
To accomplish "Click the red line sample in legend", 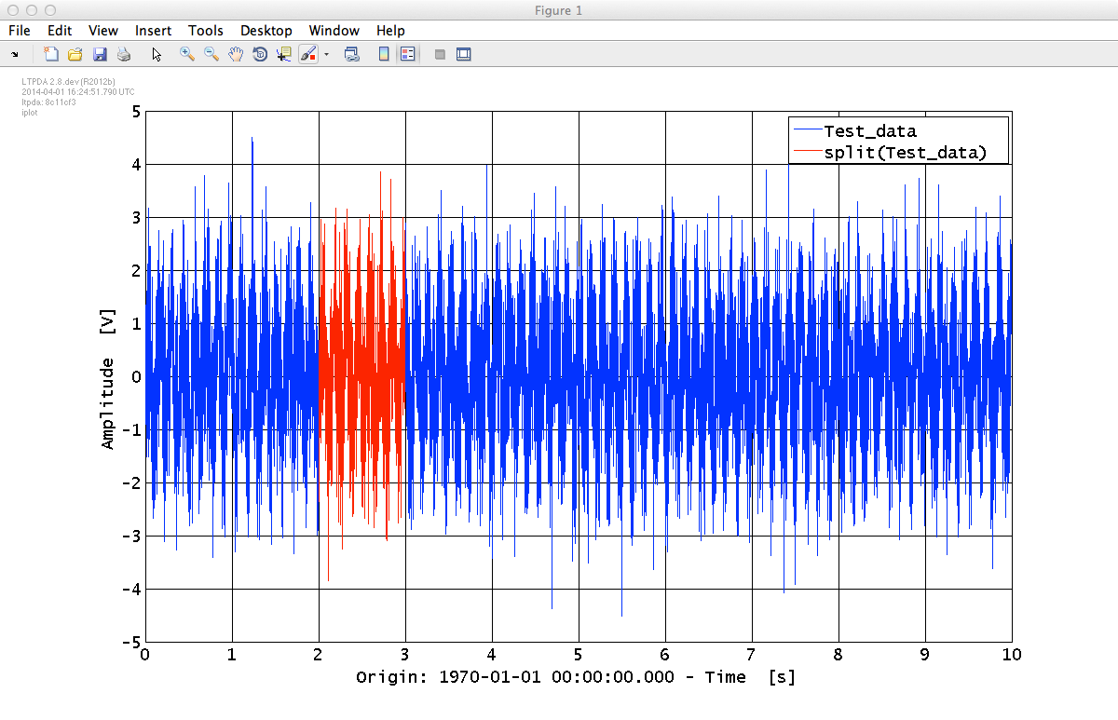I will pyautogui.click(x=806, y=153).
